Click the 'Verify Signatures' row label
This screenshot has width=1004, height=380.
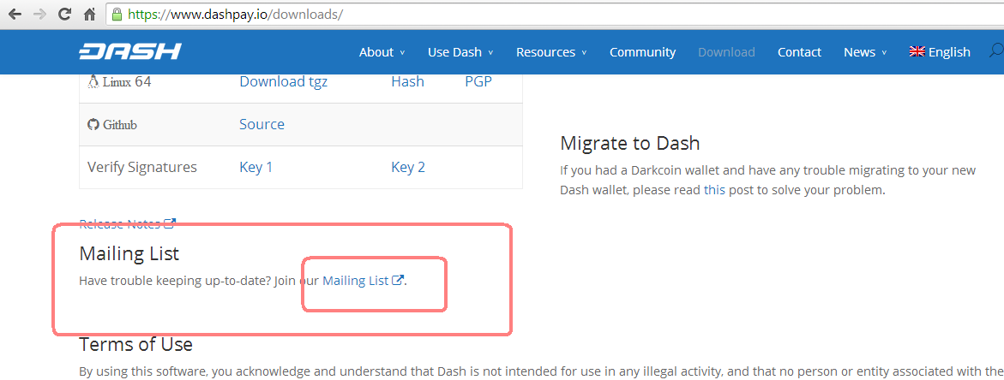(x=142, y=168)
